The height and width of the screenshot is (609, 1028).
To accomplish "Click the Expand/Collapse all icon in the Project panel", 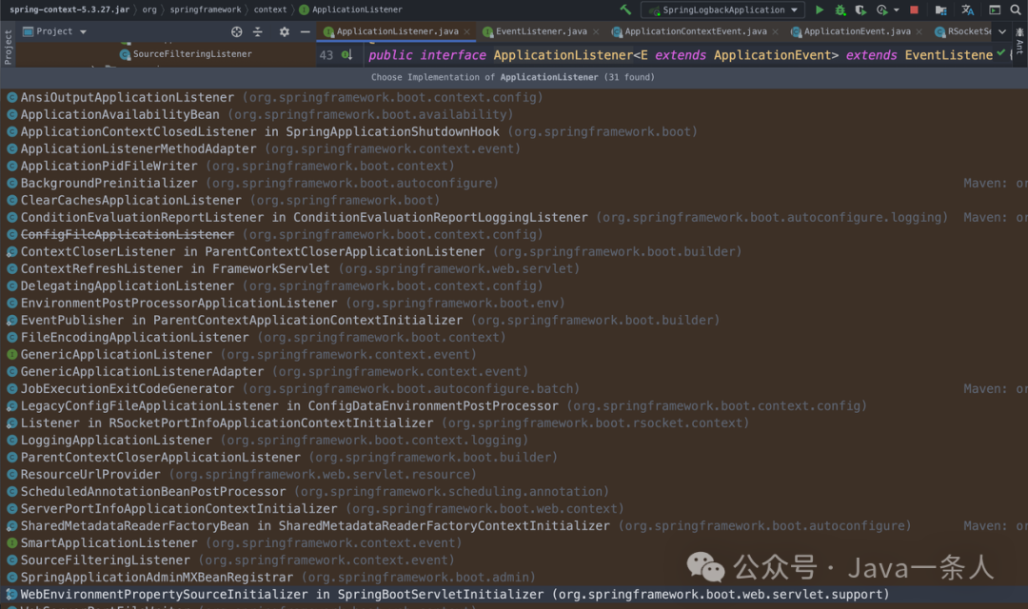I will pyautogui.click(x=258, y=31).
